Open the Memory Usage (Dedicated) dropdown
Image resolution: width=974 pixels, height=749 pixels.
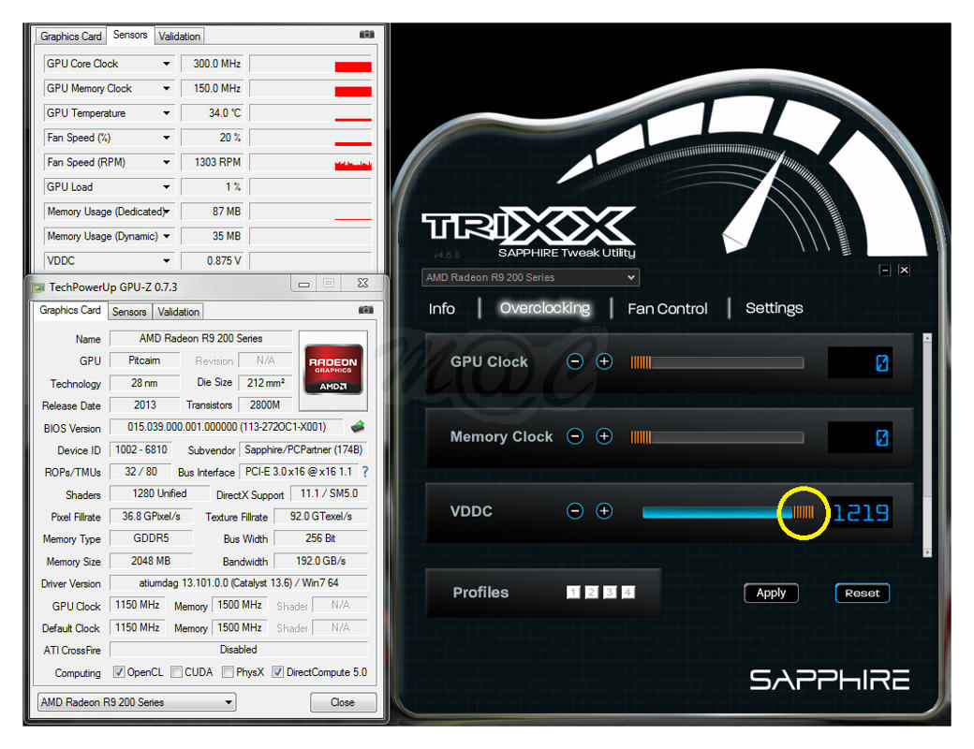(167, 212)
